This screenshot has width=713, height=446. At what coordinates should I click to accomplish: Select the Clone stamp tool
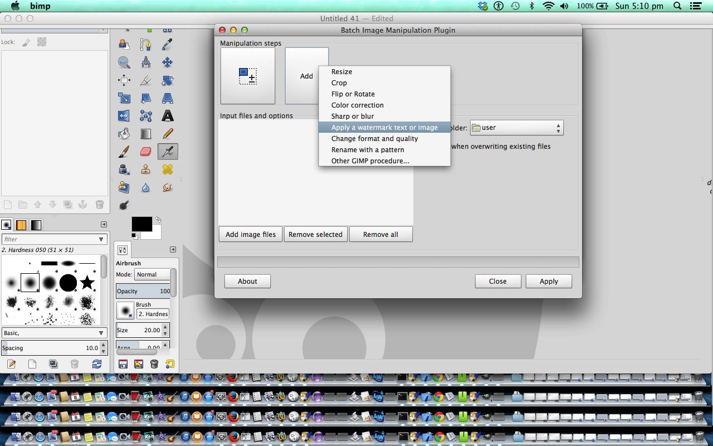(x=145, y=169)
